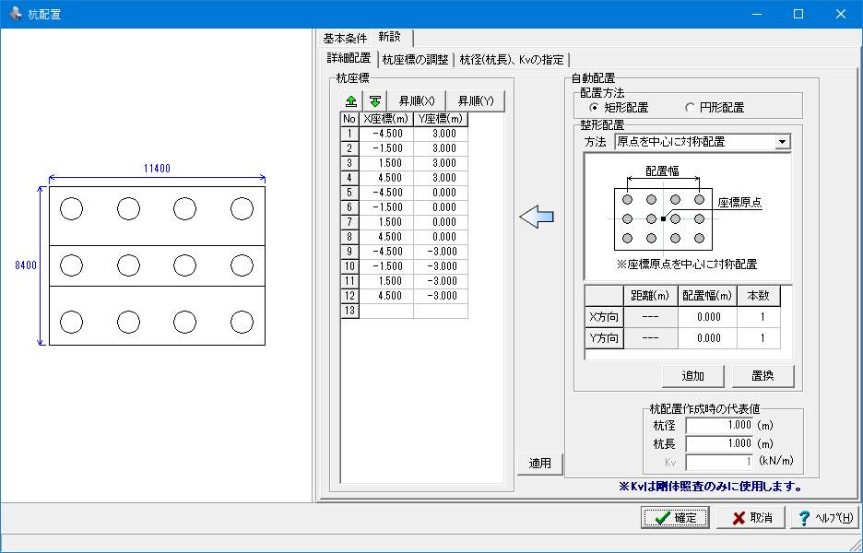Click the 11400 width dimension label
The width and height of the screenshot is (863, 553).
click(157, 169)
